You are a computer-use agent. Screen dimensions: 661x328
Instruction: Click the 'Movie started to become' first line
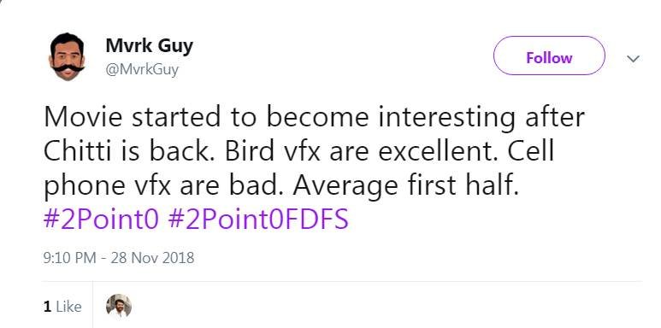pos(314,117)
